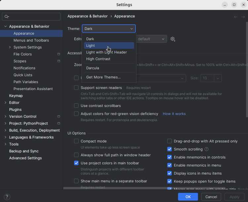Viewport: 248px width, 202px height.
Task: Collapse Appearance & Behavior tree node
Action: 6,26
